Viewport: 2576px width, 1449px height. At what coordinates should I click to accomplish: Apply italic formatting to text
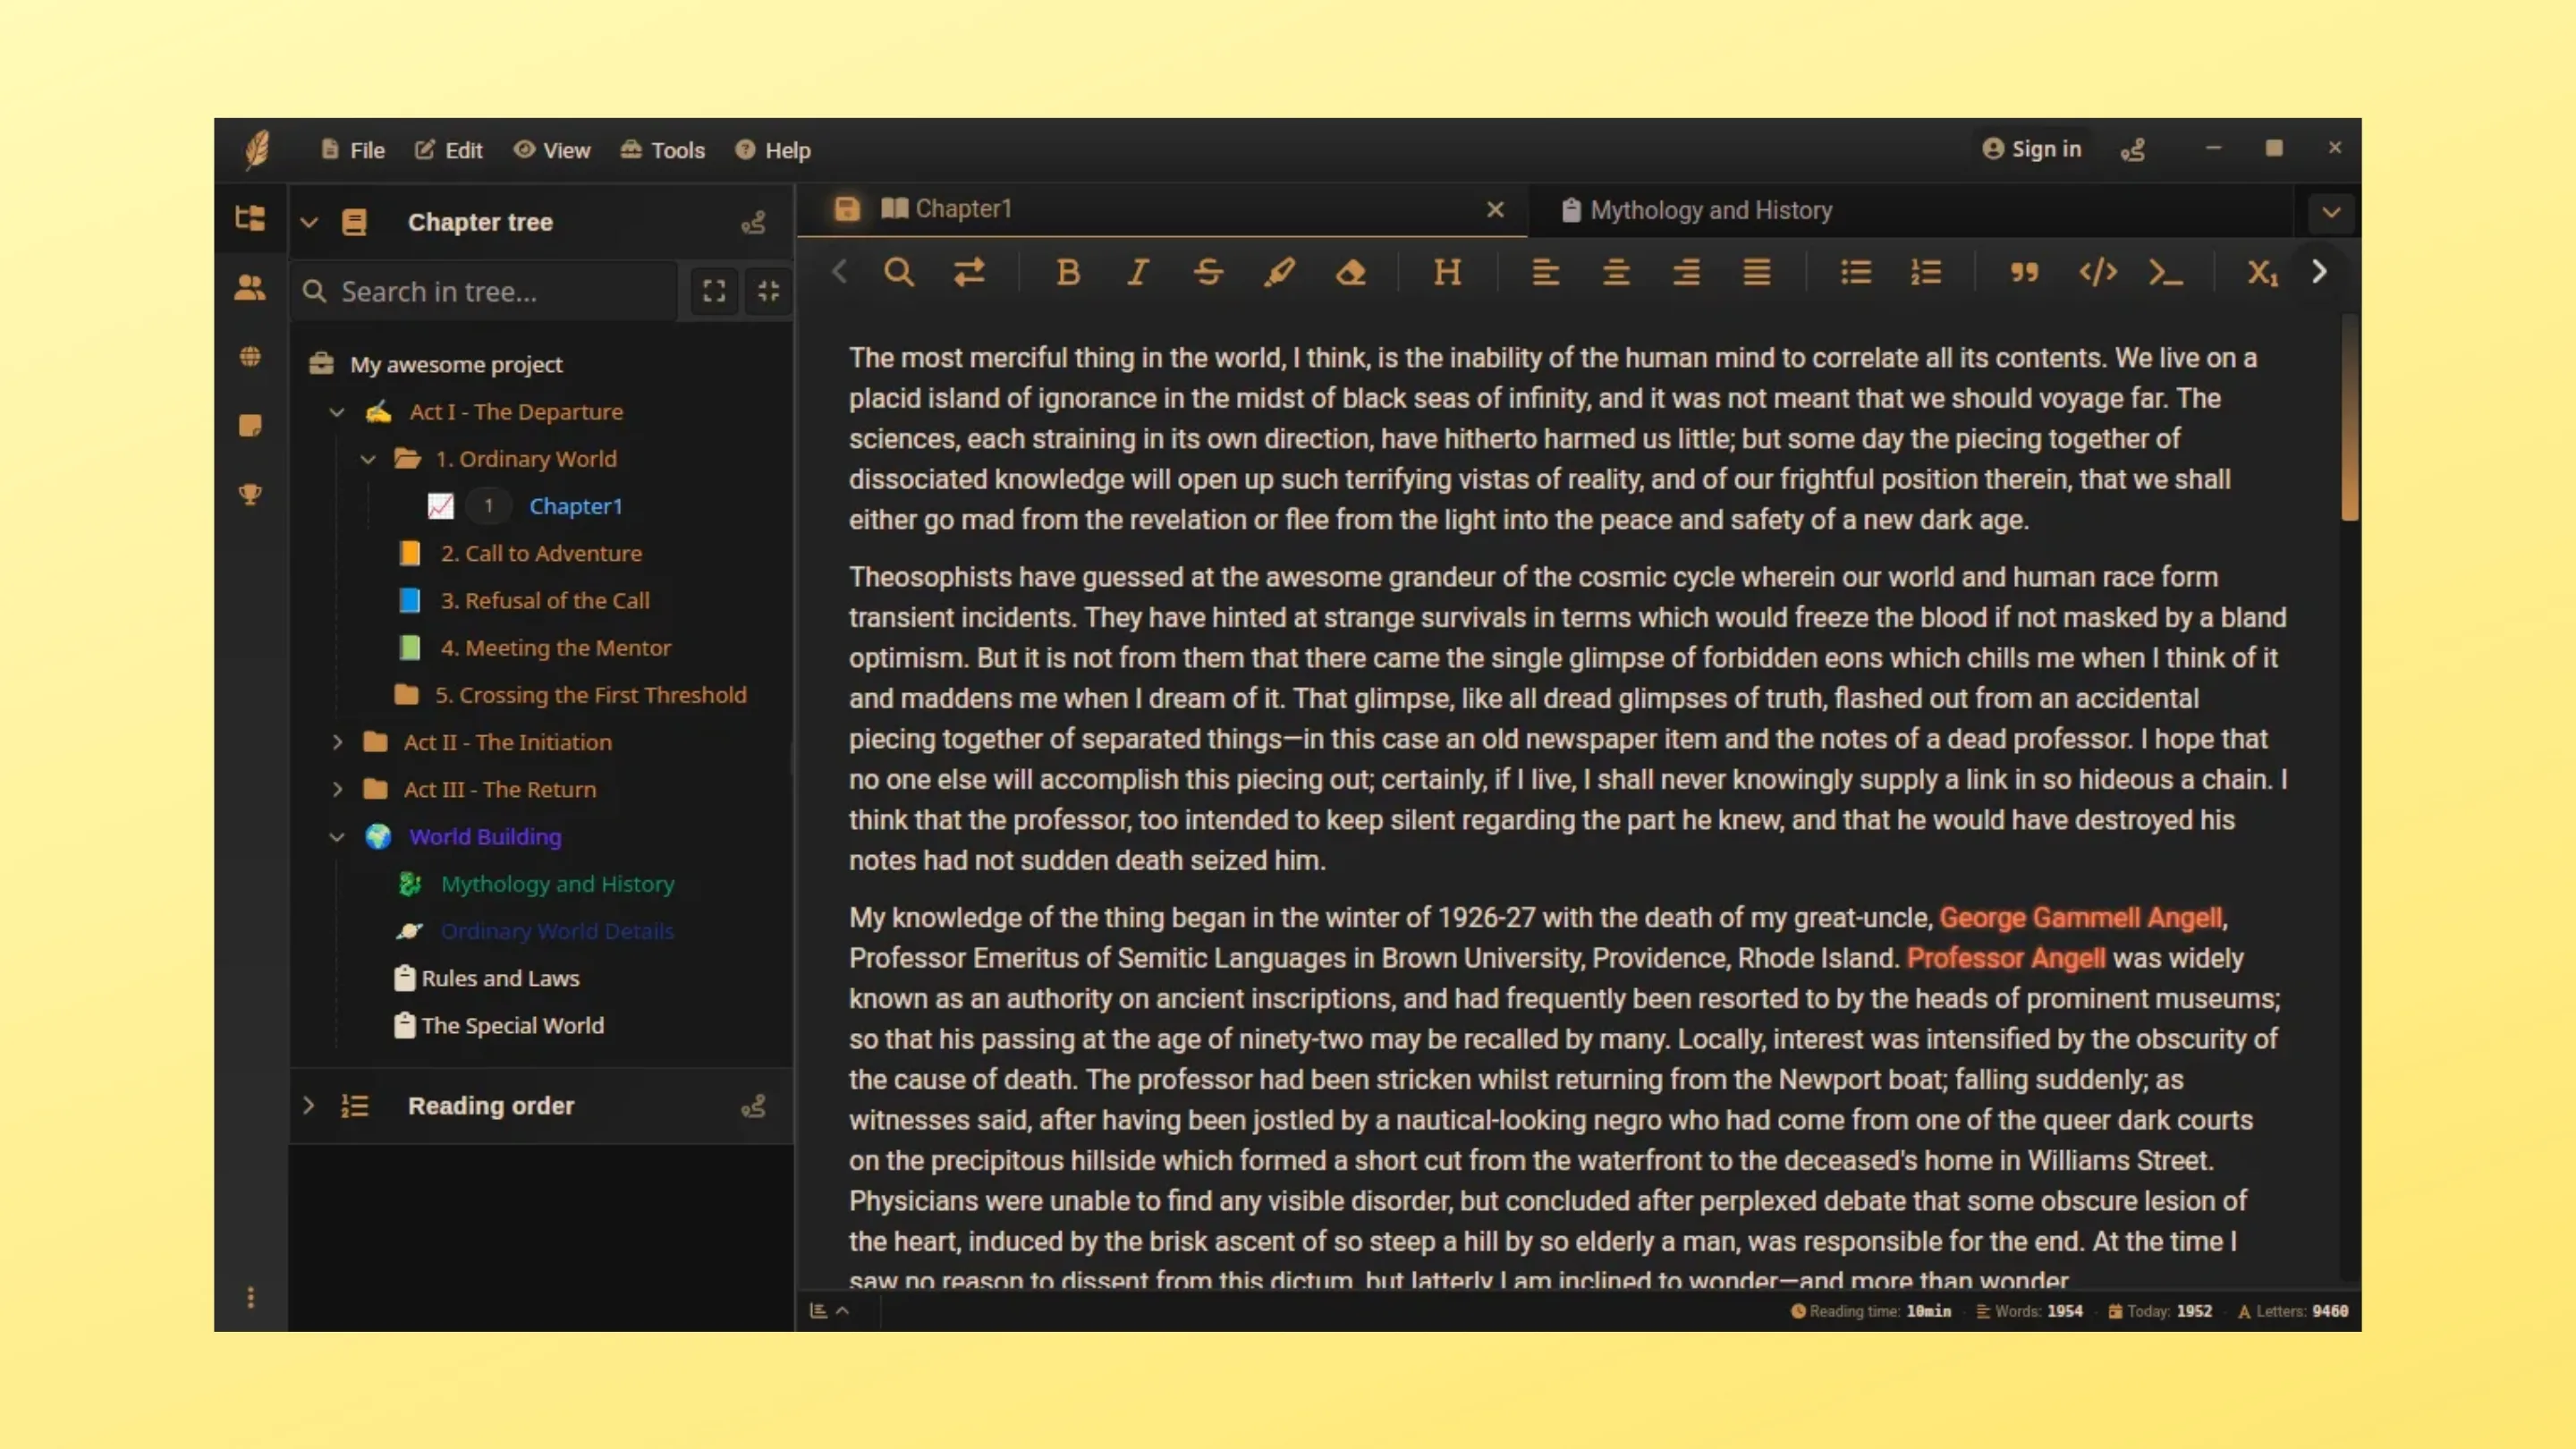(1138, 272)
